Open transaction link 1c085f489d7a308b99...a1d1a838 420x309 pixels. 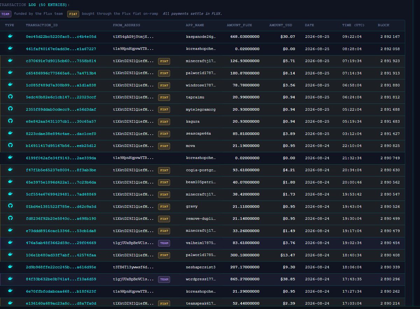(x=61, y=85)
